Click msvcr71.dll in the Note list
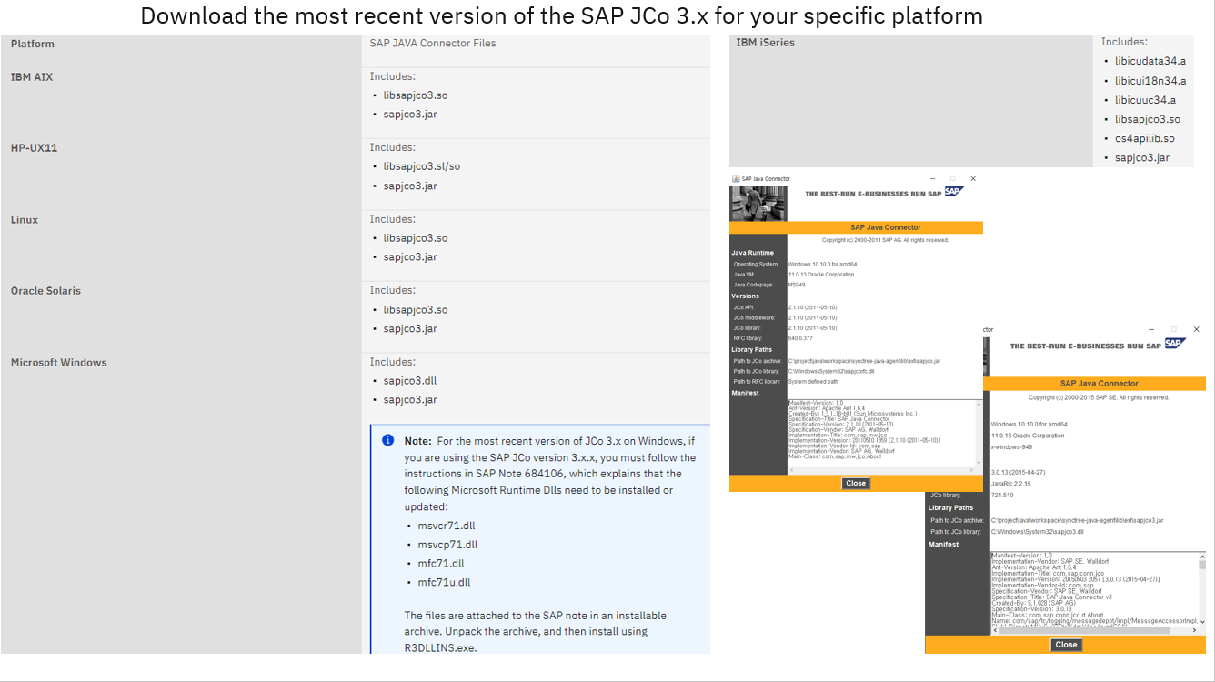Image resolution: width=1215 pixels, height=682 pixels. click(447, 526)
